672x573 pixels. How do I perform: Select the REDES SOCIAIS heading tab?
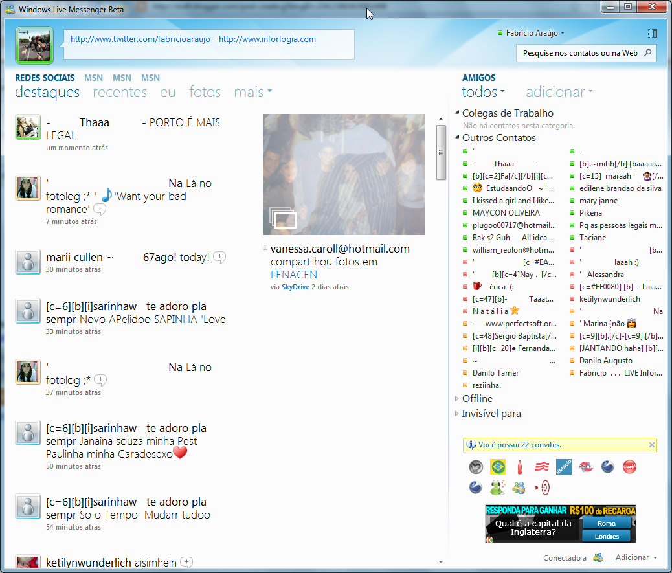(45, 78)
